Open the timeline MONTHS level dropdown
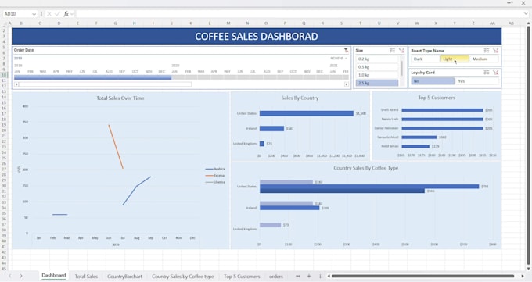This screenshot has height=282, width=532. pyautogui.click(x=339, y=59)
